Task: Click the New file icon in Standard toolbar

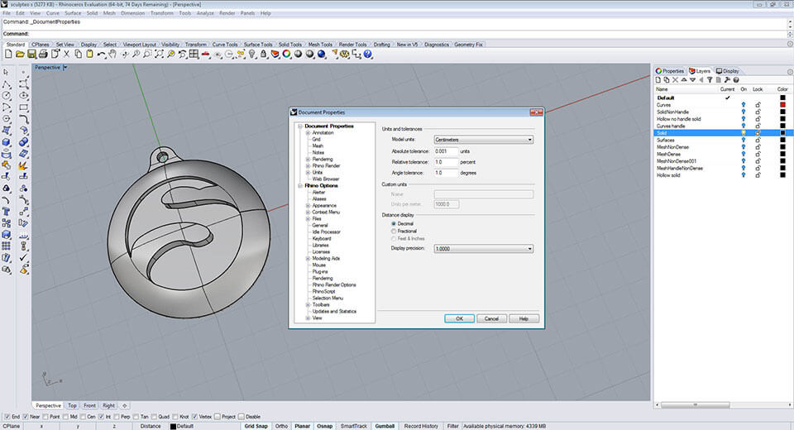Action: click(8, 54)
